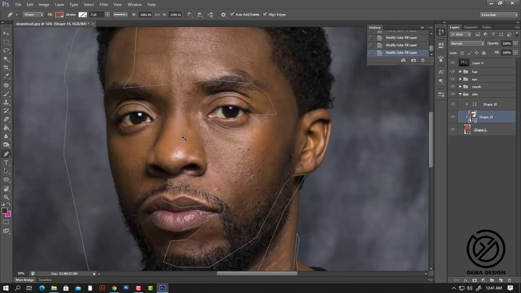Open the Layer menu
Viewport: 521px width, 293px height.
59,4
